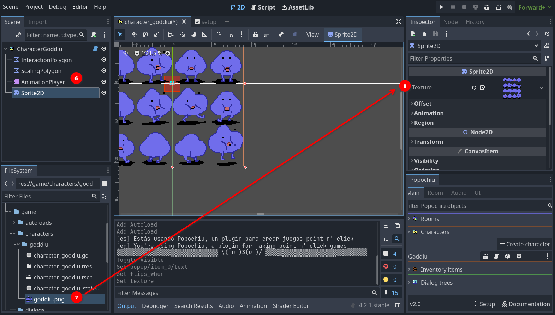The height and width of the screenshot is (315, 555).
Task: Expand the Rooms group in Popochiu
Action: [409, 219]
